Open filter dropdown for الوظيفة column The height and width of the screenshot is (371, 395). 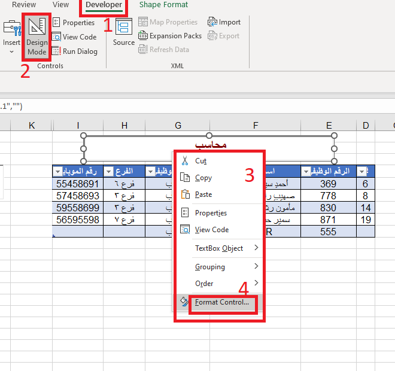[150, 172]
